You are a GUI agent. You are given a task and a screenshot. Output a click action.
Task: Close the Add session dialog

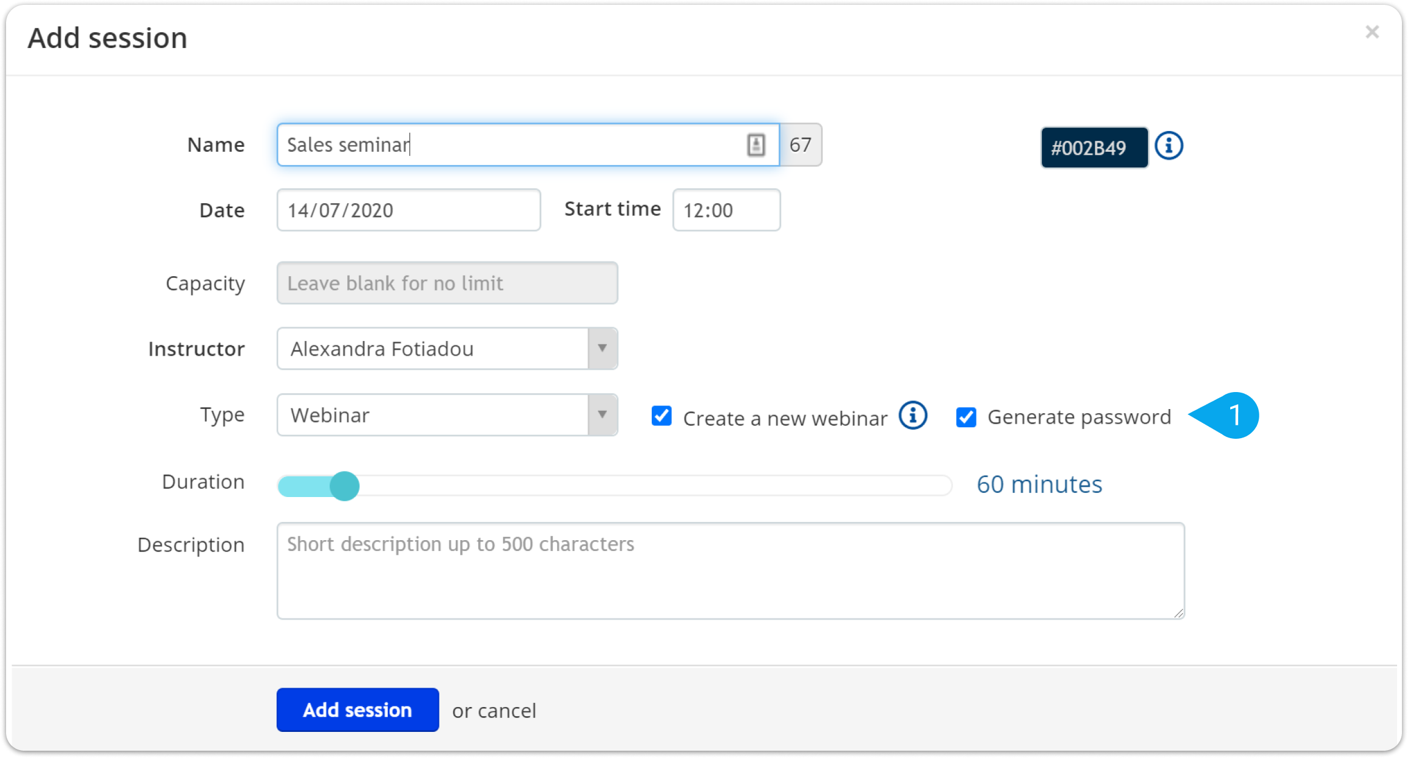point(1372,32)
